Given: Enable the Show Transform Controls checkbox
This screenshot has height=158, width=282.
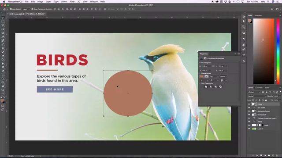Looking at the screenshot, I should point(32,9).
